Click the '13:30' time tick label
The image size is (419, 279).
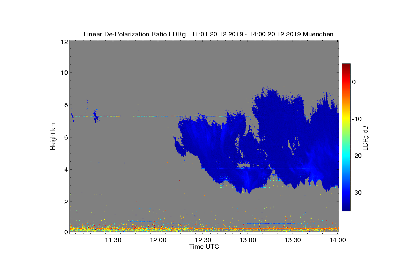(x=293, y=240)
